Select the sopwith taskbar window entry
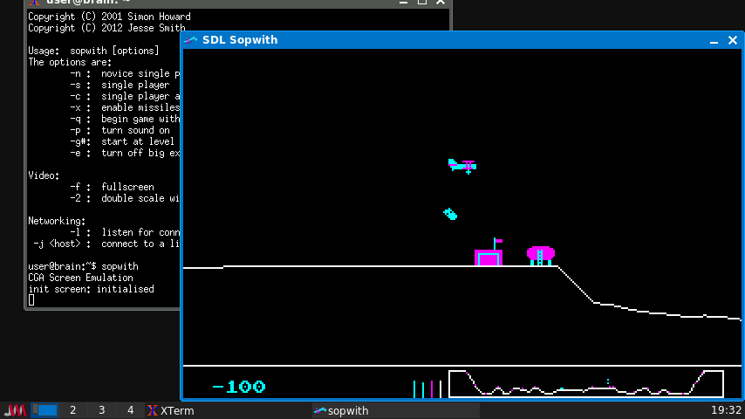 349,410
